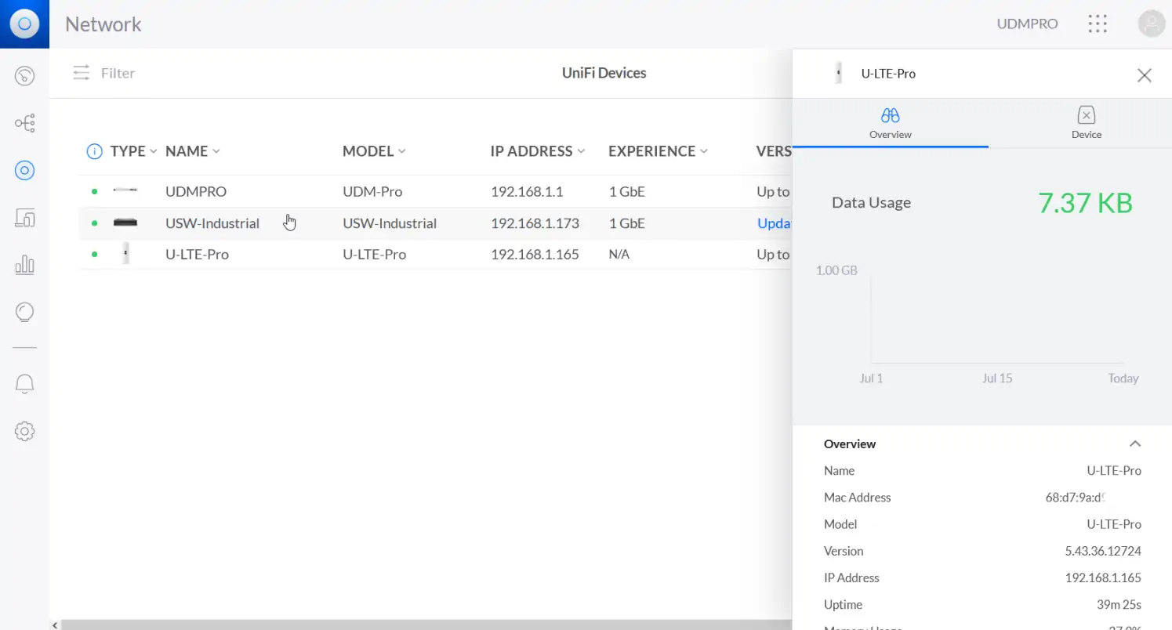Open the Filter control
1172x630 pixels.
click(x=104, y=73)
